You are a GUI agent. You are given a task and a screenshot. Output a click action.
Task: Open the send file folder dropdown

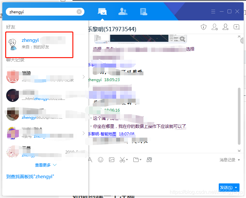[x=137, y=160]
